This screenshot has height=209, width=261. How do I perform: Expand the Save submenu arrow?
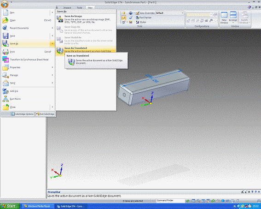pos(52,36)
